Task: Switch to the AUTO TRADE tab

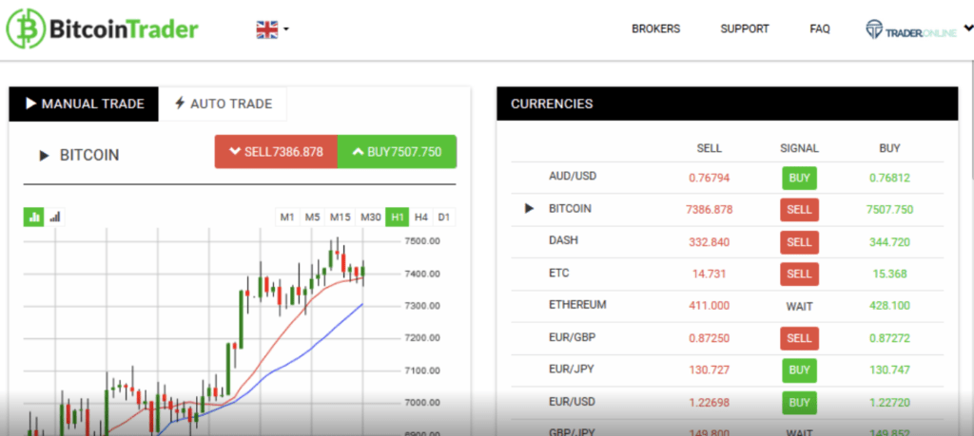Action: (223, 104)
